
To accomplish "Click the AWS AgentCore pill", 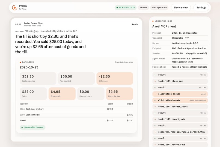I will click(159, 8).
